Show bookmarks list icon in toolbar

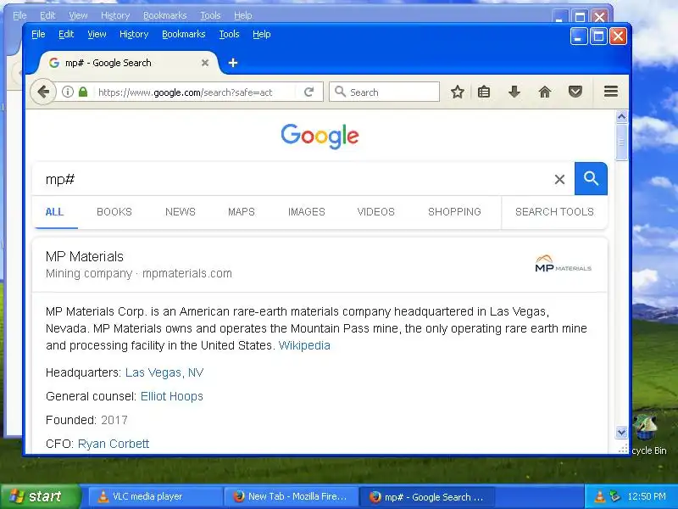click(484, 92)
